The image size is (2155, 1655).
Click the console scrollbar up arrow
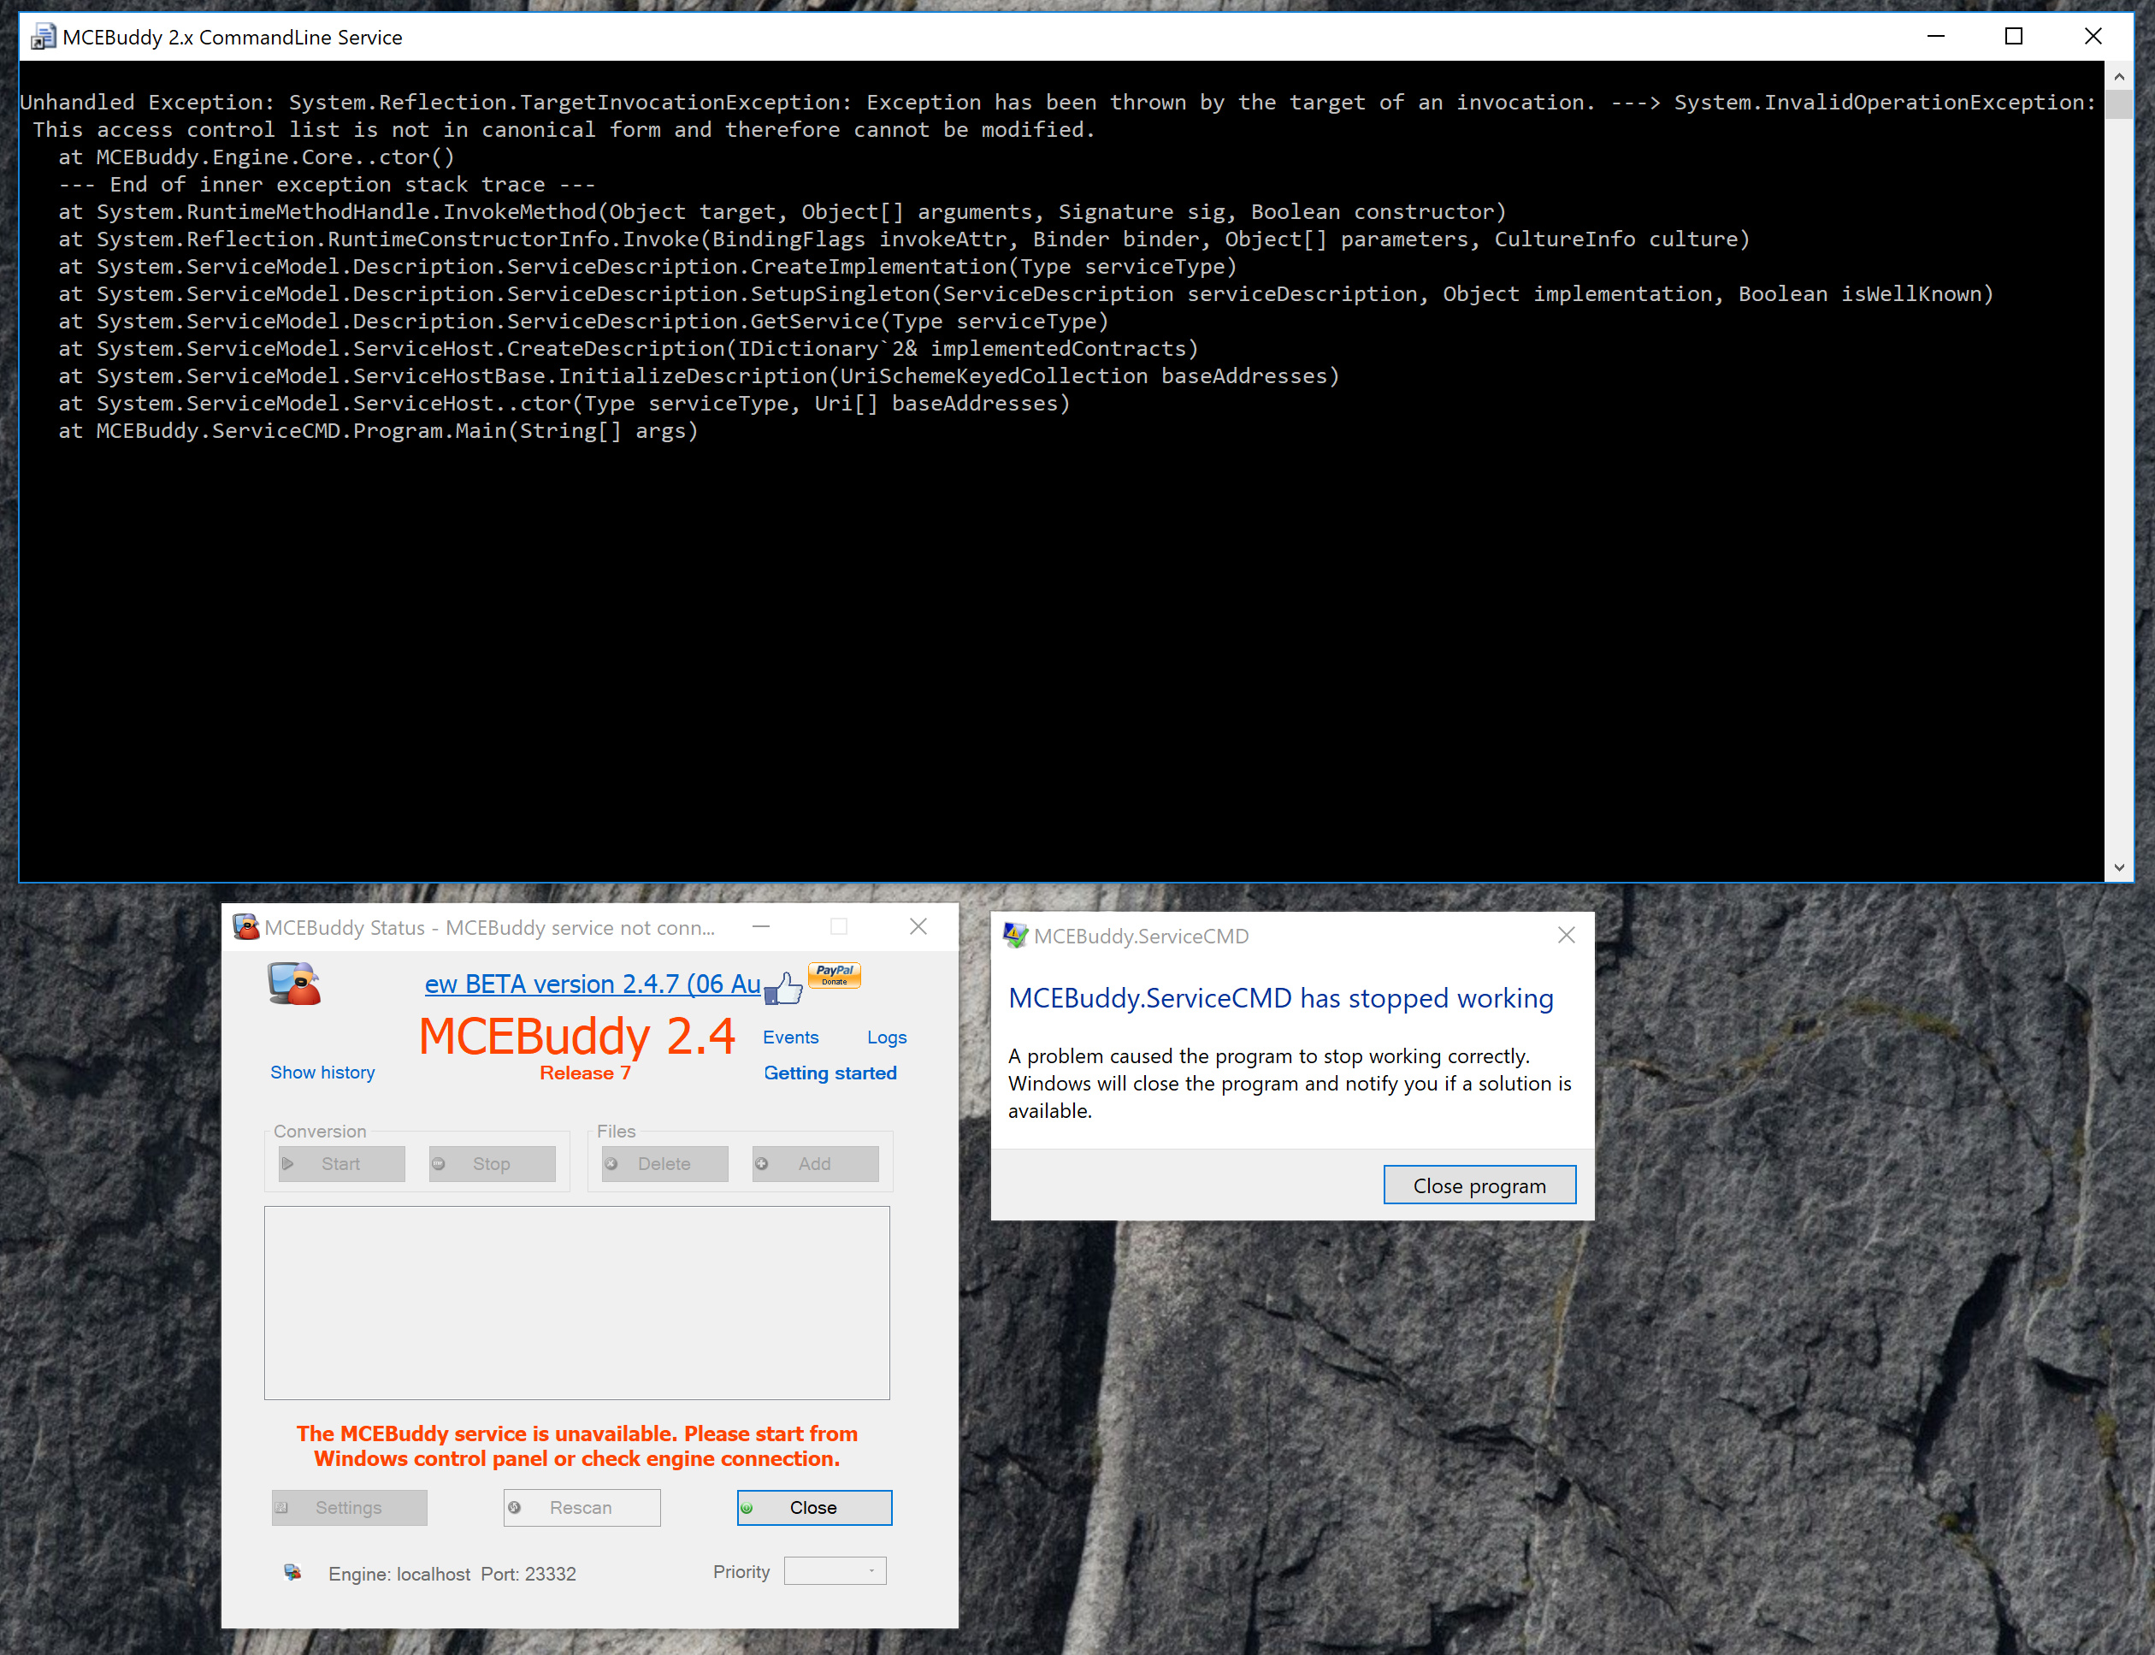point(2118,76)
